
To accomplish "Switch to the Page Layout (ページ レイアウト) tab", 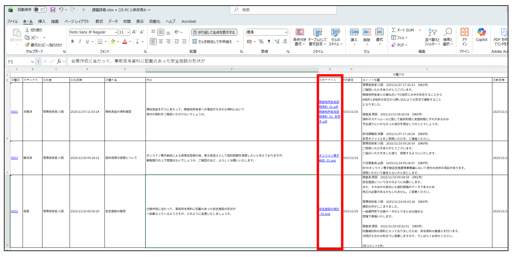I will [77, 21].
